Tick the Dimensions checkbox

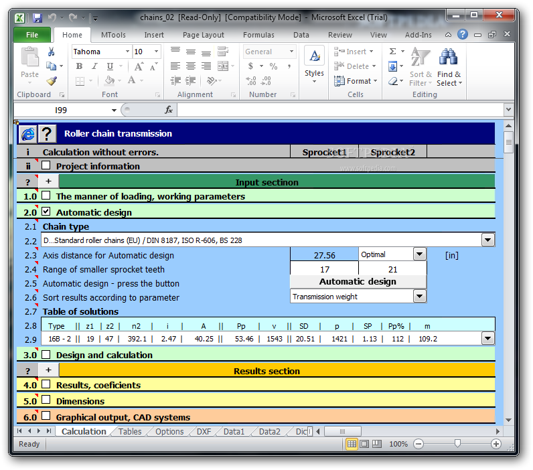tap(46, 400)
